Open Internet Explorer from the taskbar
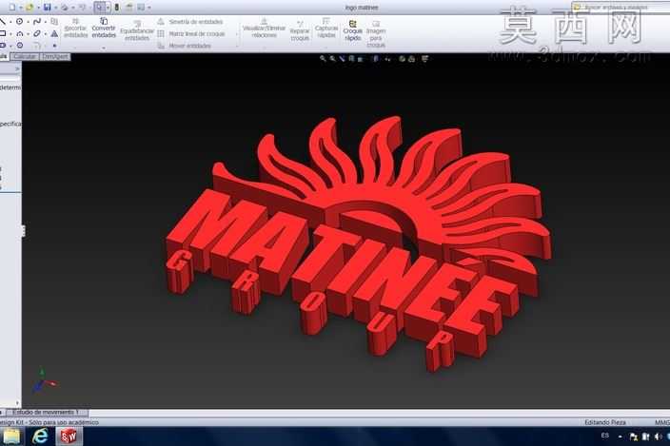This screenshot has width=670, height=446. pyautogui.click(x=40, y=436)
